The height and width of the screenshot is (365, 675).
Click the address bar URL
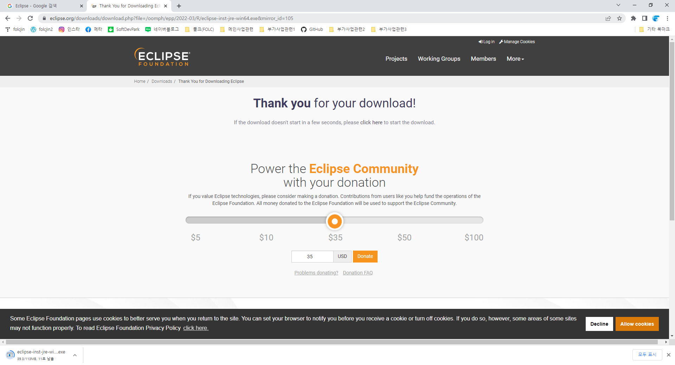tap(172, 18)
